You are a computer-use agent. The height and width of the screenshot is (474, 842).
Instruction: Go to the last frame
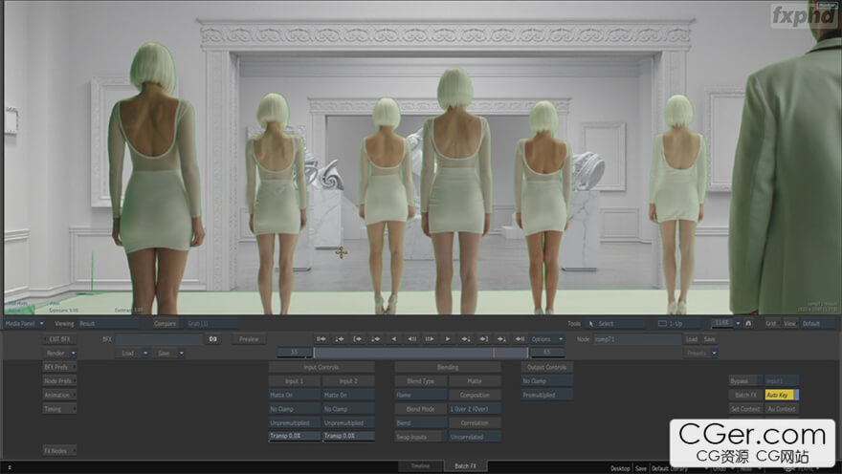tap(520, 339)
